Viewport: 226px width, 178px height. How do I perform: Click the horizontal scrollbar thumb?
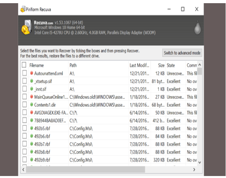click(x=86, y=170)
